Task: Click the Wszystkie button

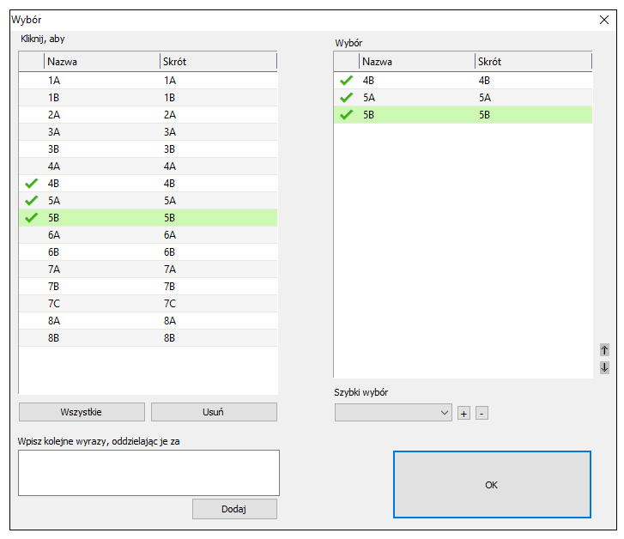Action: (82, 412)
